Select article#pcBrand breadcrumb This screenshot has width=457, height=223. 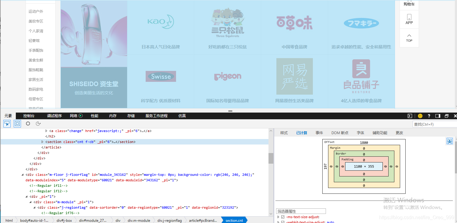point(203,220)
